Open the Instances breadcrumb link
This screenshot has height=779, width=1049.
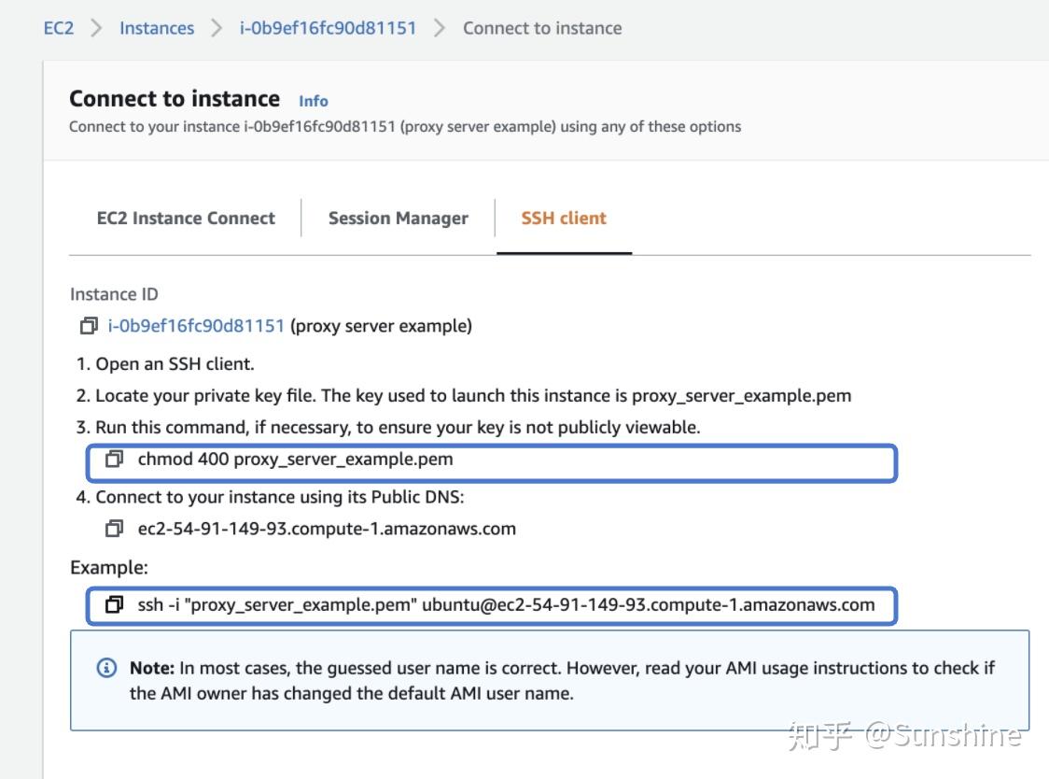[156, 28]
